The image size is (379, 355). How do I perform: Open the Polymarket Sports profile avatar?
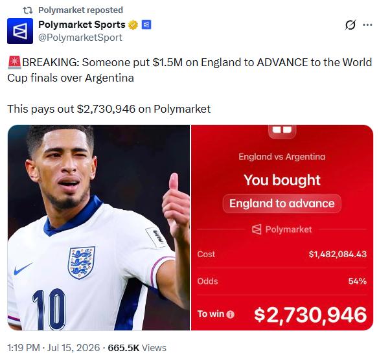20,31
